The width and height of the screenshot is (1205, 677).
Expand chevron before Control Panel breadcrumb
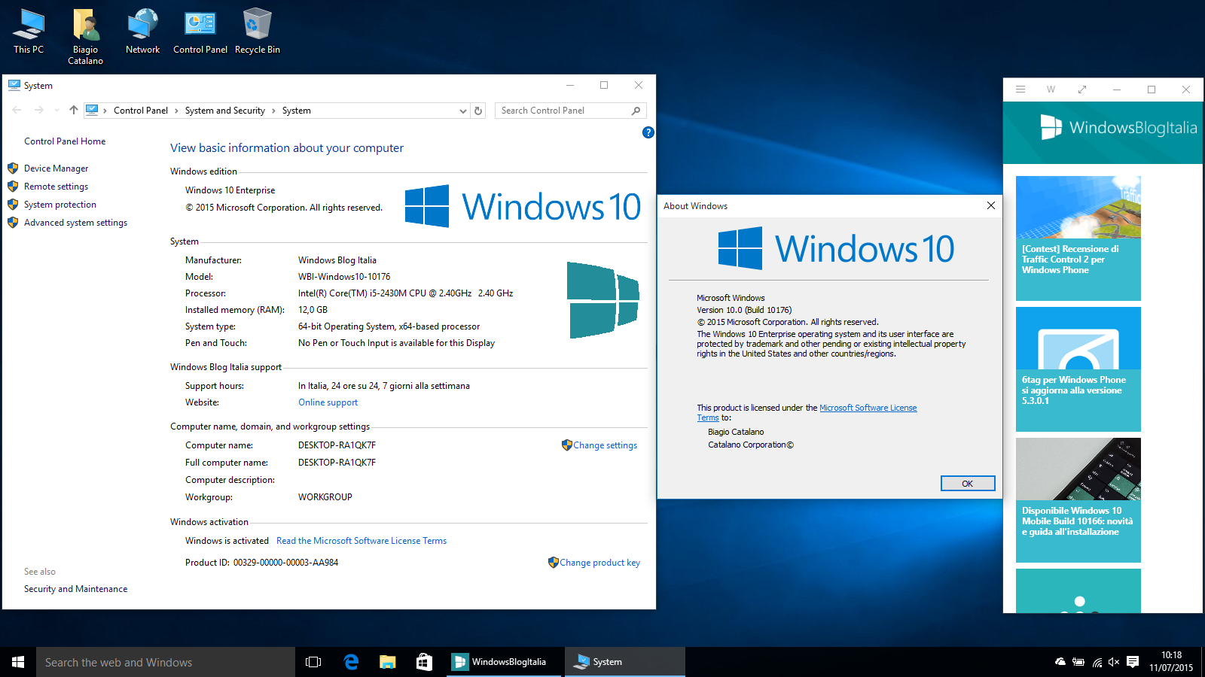105,111
